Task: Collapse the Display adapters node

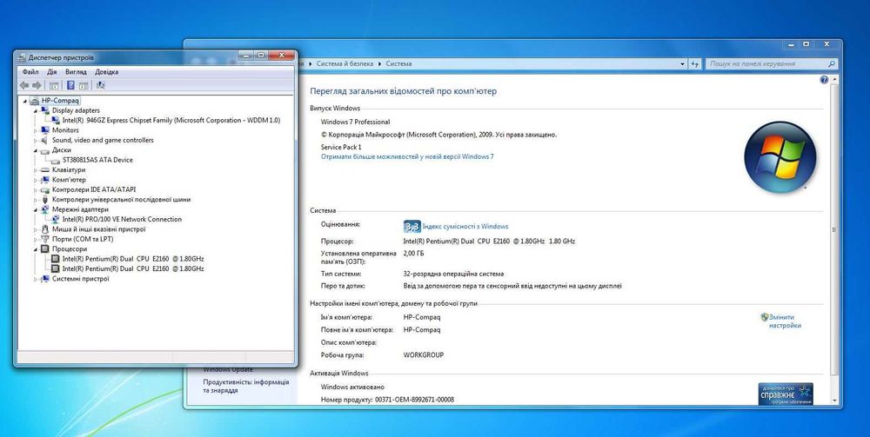Action: [x=36, y=111]
